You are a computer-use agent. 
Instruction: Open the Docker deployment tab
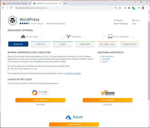63,44
